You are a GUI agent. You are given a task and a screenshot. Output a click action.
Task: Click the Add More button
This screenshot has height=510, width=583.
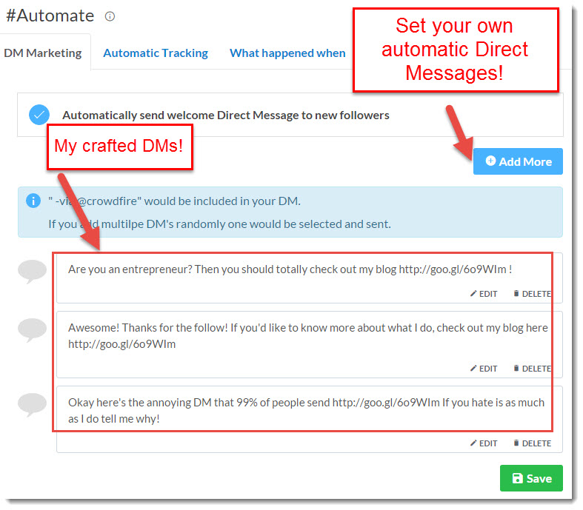pos(518,161)
